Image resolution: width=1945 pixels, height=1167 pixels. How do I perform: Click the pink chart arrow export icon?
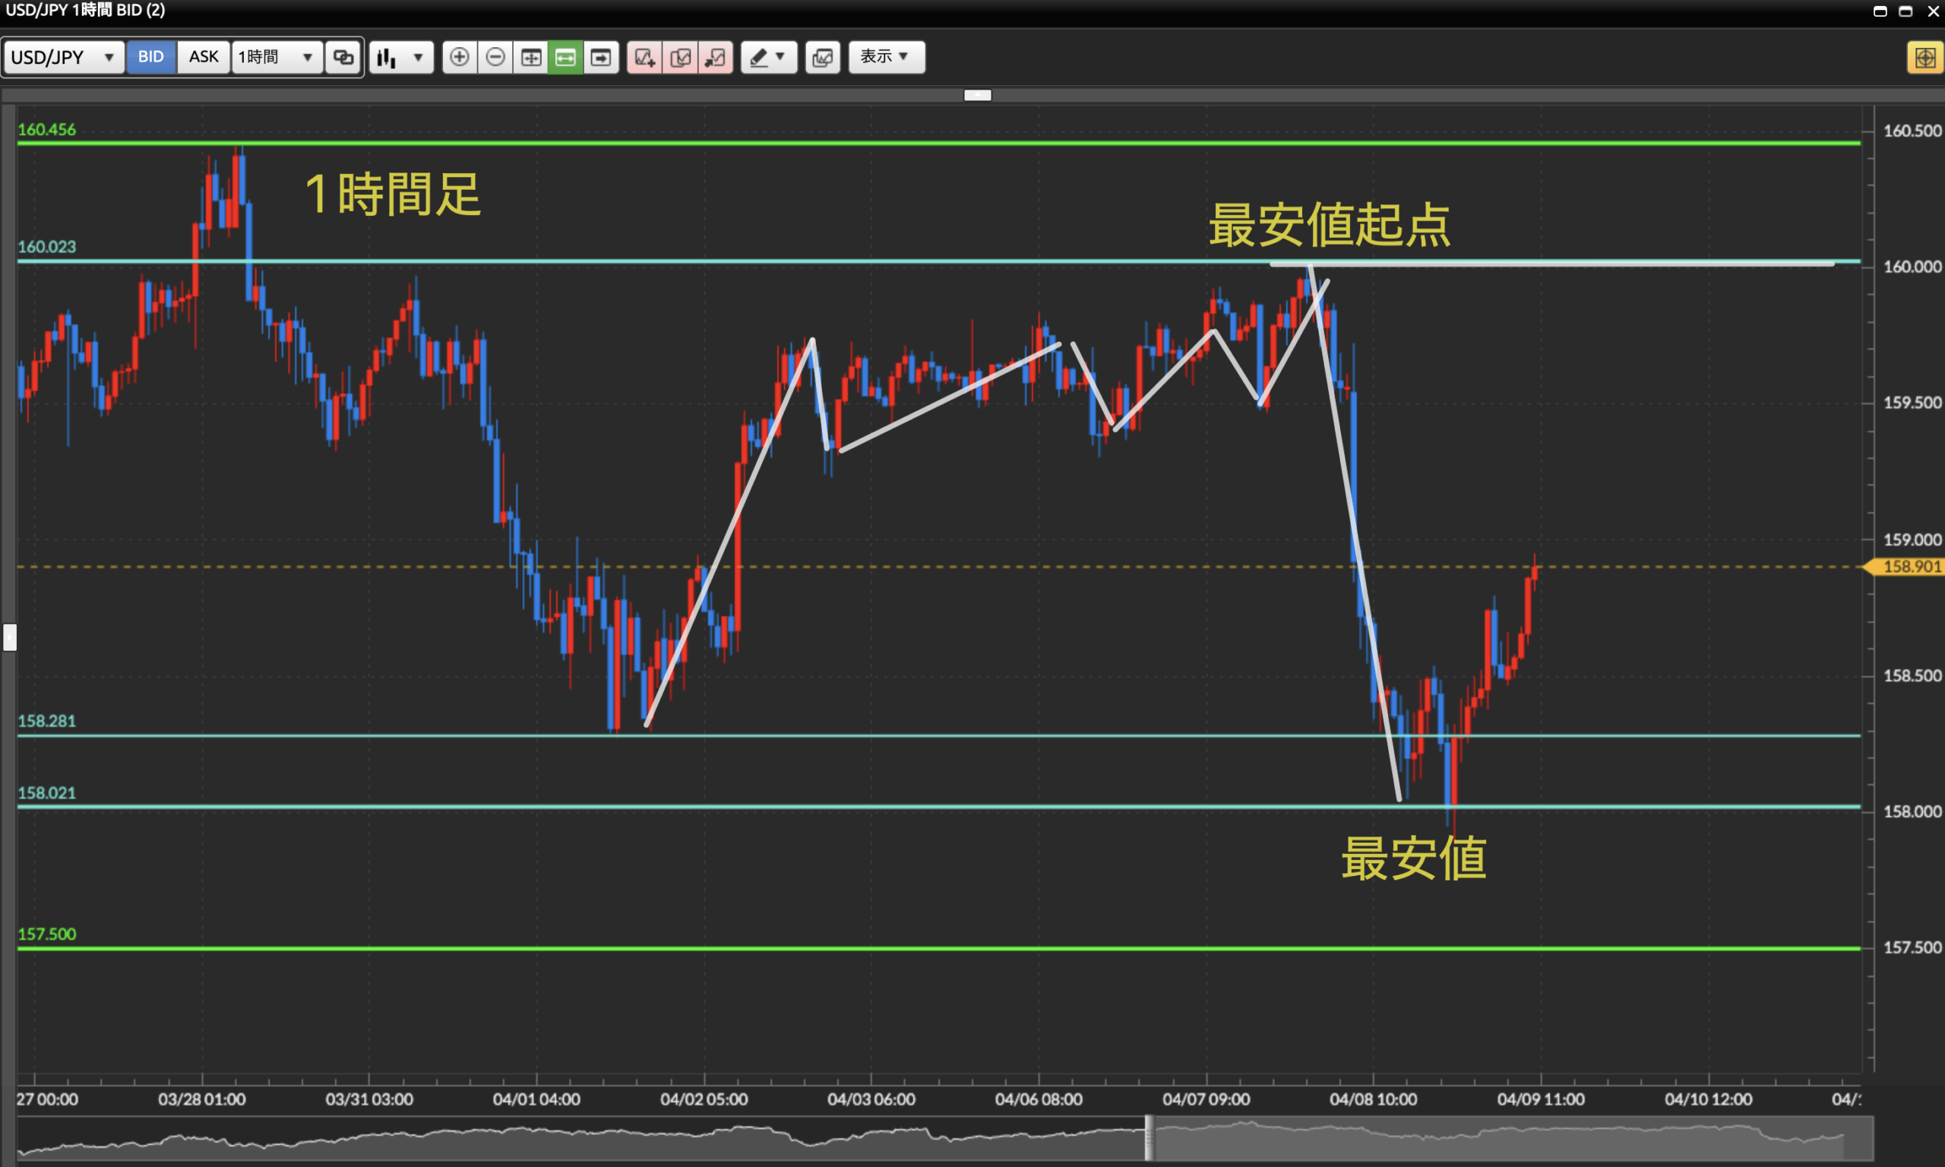716,58
